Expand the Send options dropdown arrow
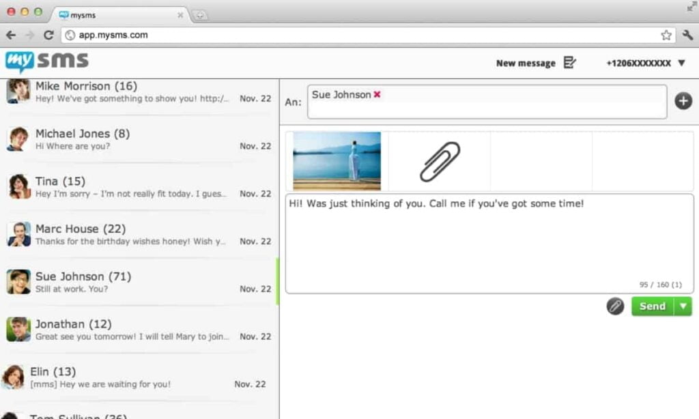 [x=683, y=306]
